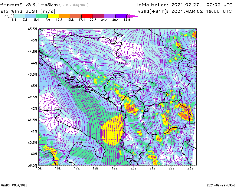242x187 pixels.
Task: Click the '41.5N' latitude label
Action: coord(32,120)
